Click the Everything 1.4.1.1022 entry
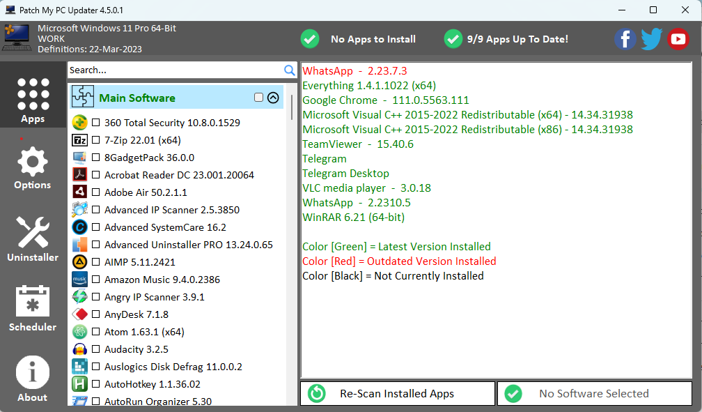This screenshot has height=412, width=702. click(x=369, y=86)
